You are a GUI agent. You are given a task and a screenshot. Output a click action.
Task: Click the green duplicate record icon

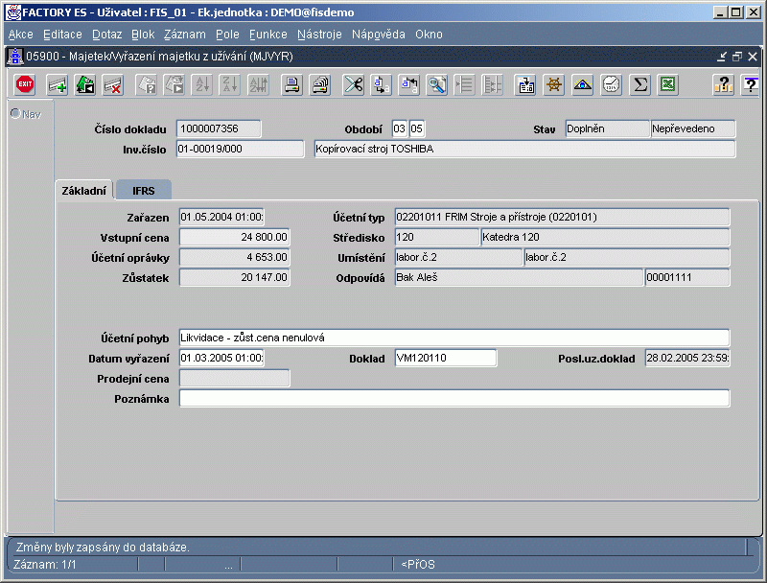coord(85,84)
